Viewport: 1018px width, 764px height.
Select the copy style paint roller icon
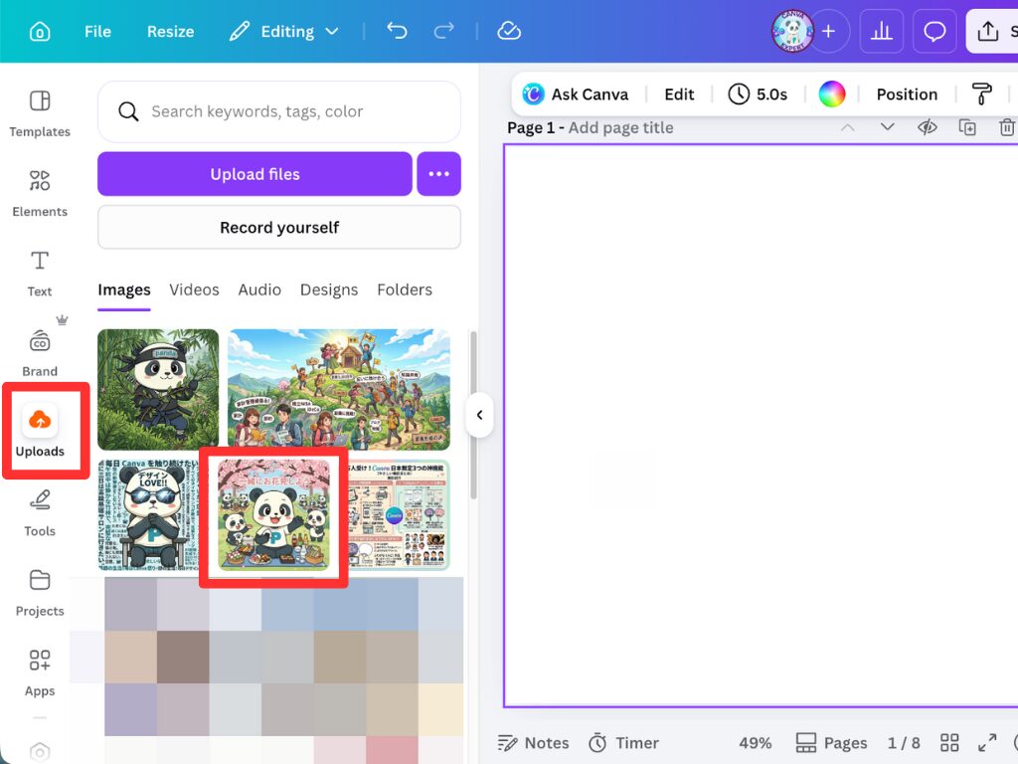click(x=981, y=95)
